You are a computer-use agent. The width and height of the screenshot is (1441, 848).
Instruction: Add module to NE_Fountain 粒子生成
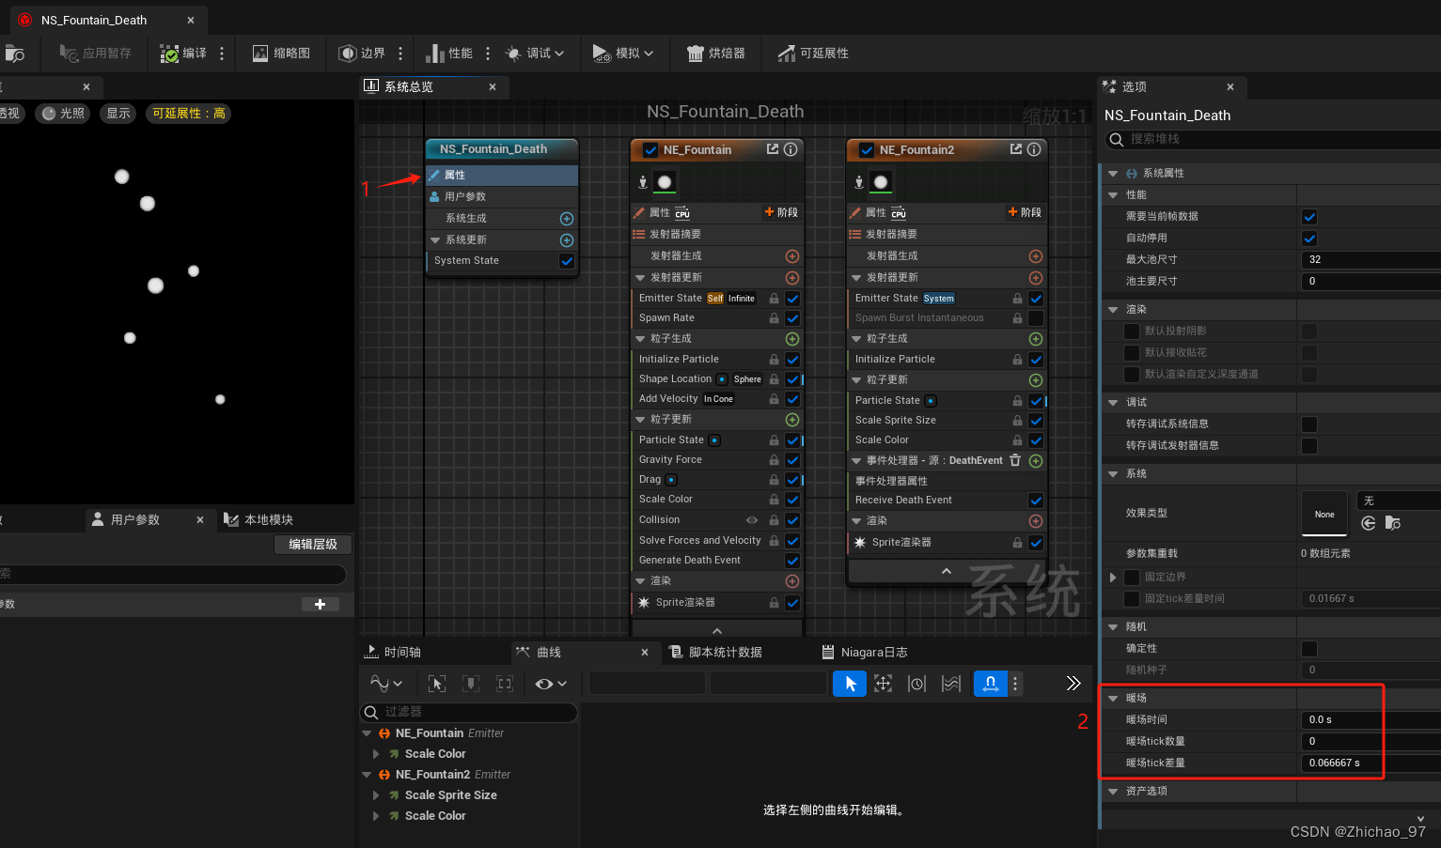(792, 339)
